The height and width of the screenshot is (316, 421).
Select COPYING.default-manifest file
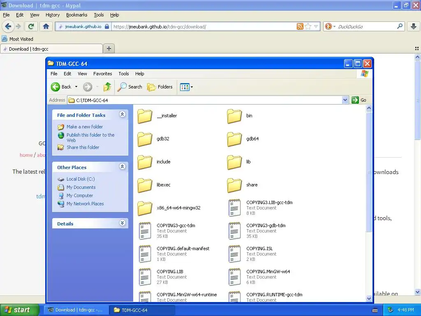pyautogui.click(x=174, y=254)
